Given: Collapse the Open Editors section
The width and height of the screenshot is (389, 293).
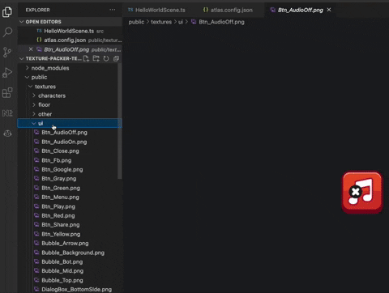Looking at the screenshot, I should [x=70, y=22].
